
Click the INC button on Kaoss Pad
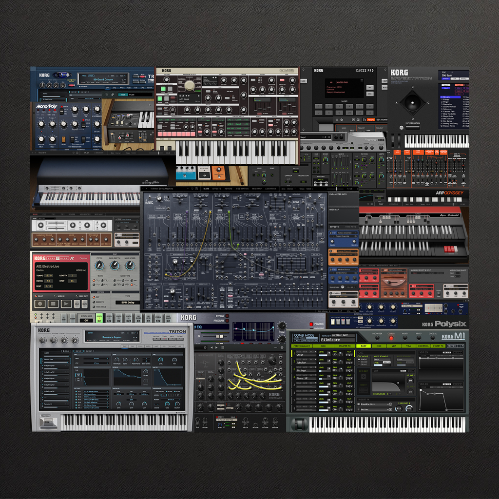[x=370, y=87]
